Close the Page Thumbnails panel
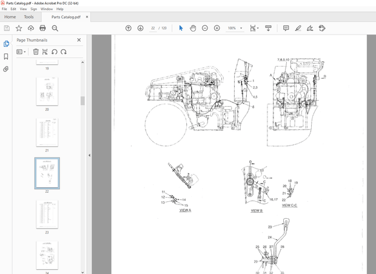 coord(79,40)
